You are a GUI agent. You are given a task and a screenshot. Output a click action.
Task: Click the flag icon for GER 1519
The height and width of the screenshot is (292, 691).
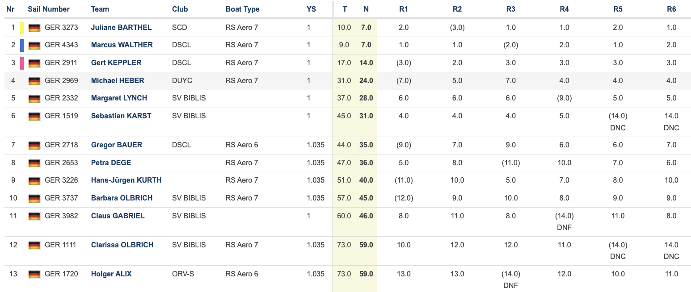pyautogui.click(x=34, y=116)
